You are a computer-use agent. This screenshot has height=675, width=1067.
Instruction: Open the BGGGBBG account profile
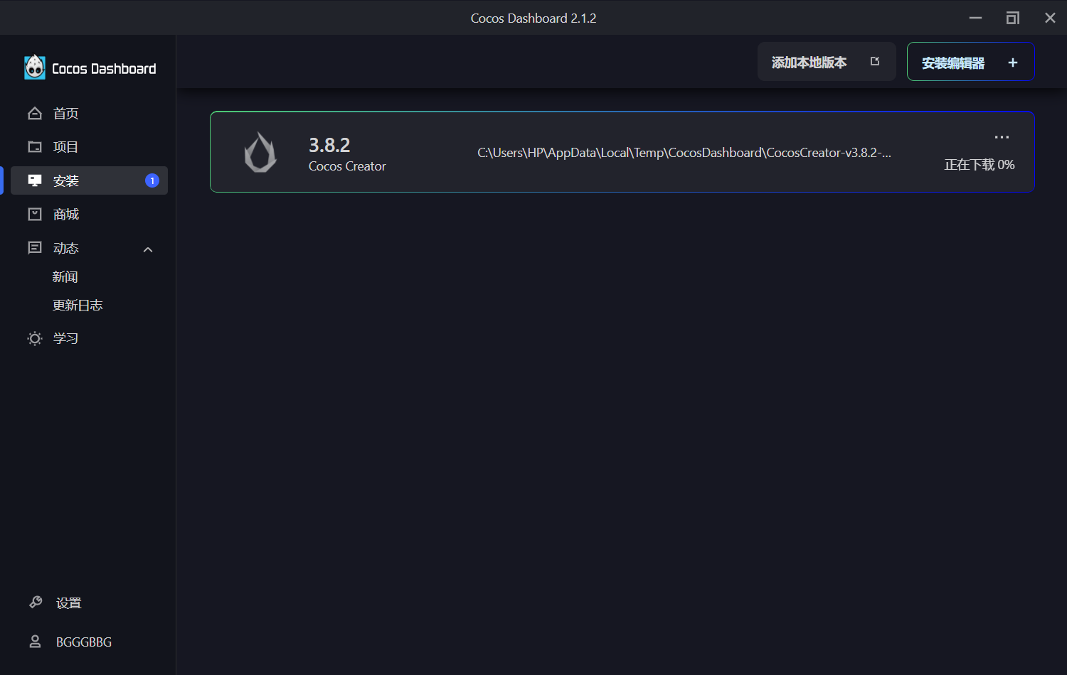tap(84, 642)
